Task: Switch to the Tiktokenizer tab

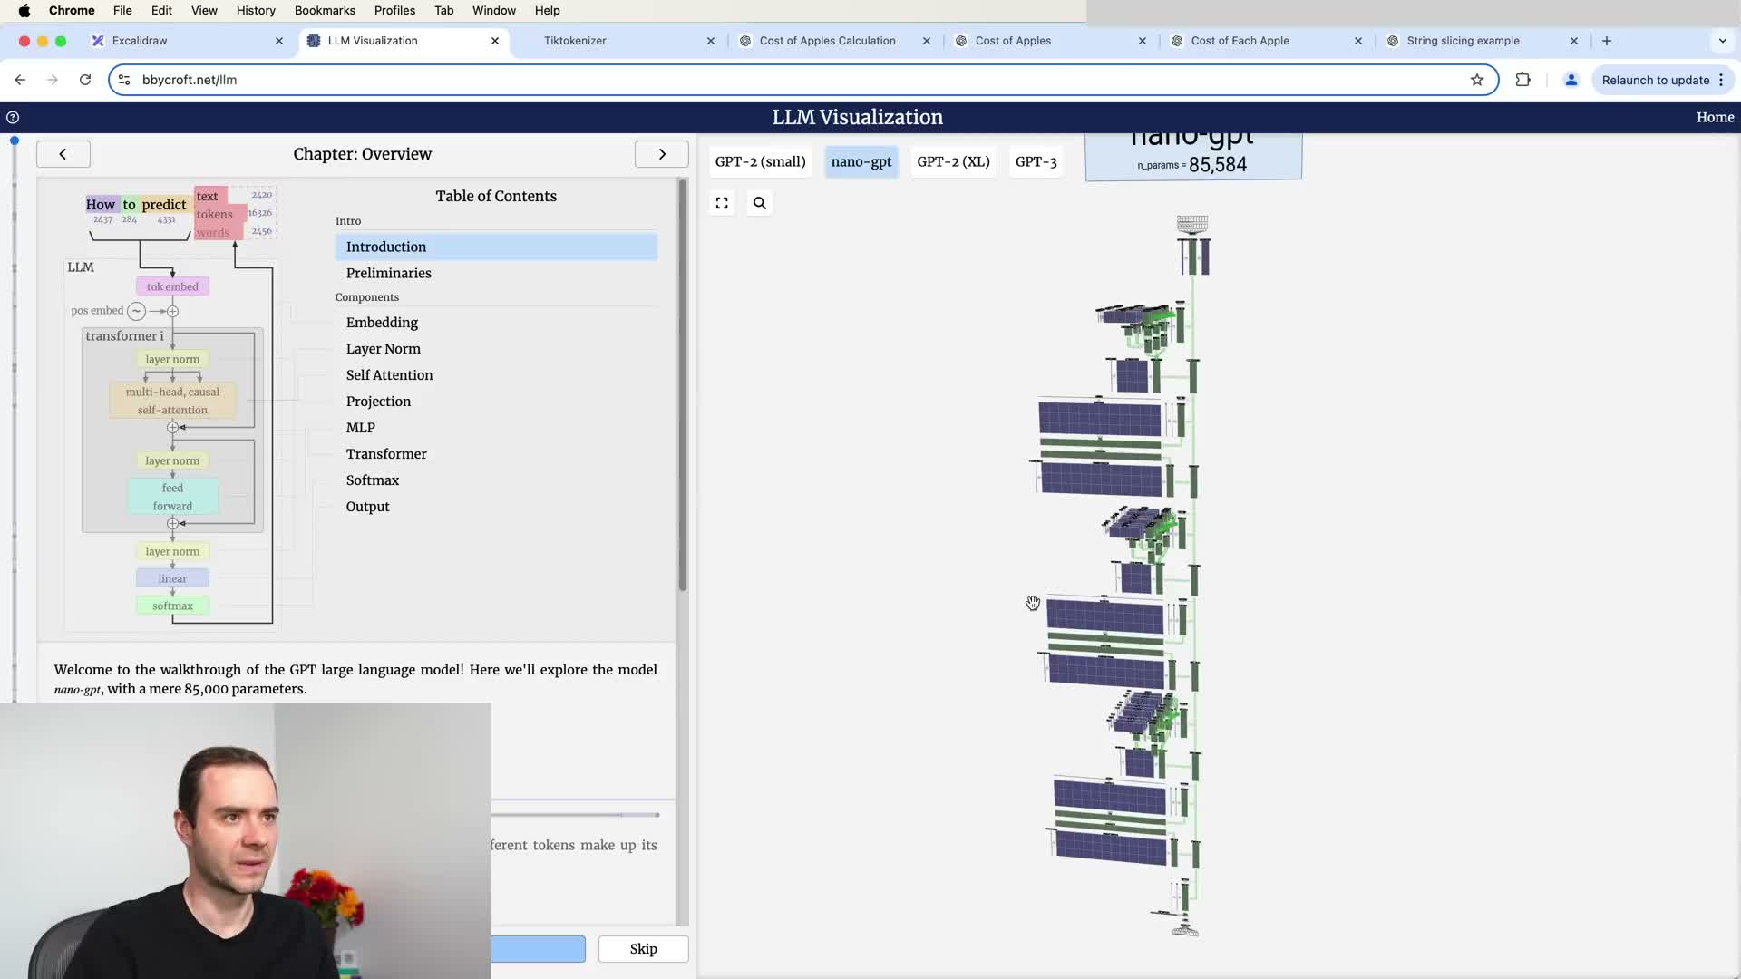Action: [x=575, y=41]
